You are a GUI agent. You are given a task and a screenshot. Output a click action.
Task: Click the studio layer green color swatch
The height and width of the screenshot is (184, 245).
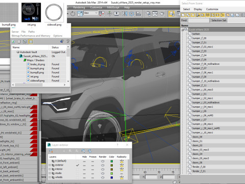pos(112,173)
